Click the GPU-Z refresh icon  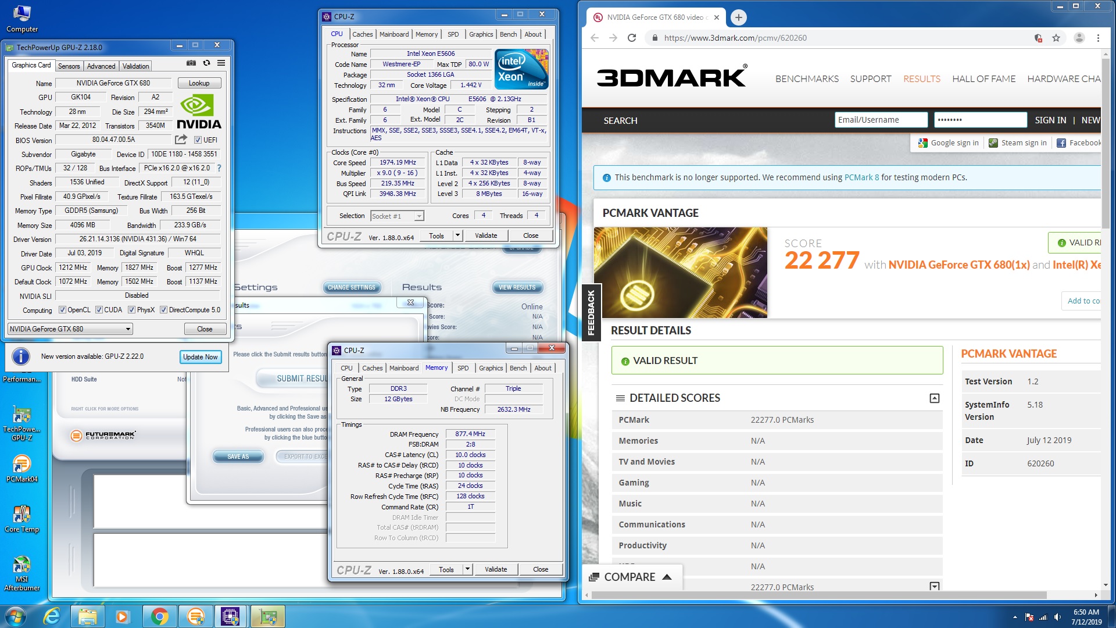tap(206, 63)
